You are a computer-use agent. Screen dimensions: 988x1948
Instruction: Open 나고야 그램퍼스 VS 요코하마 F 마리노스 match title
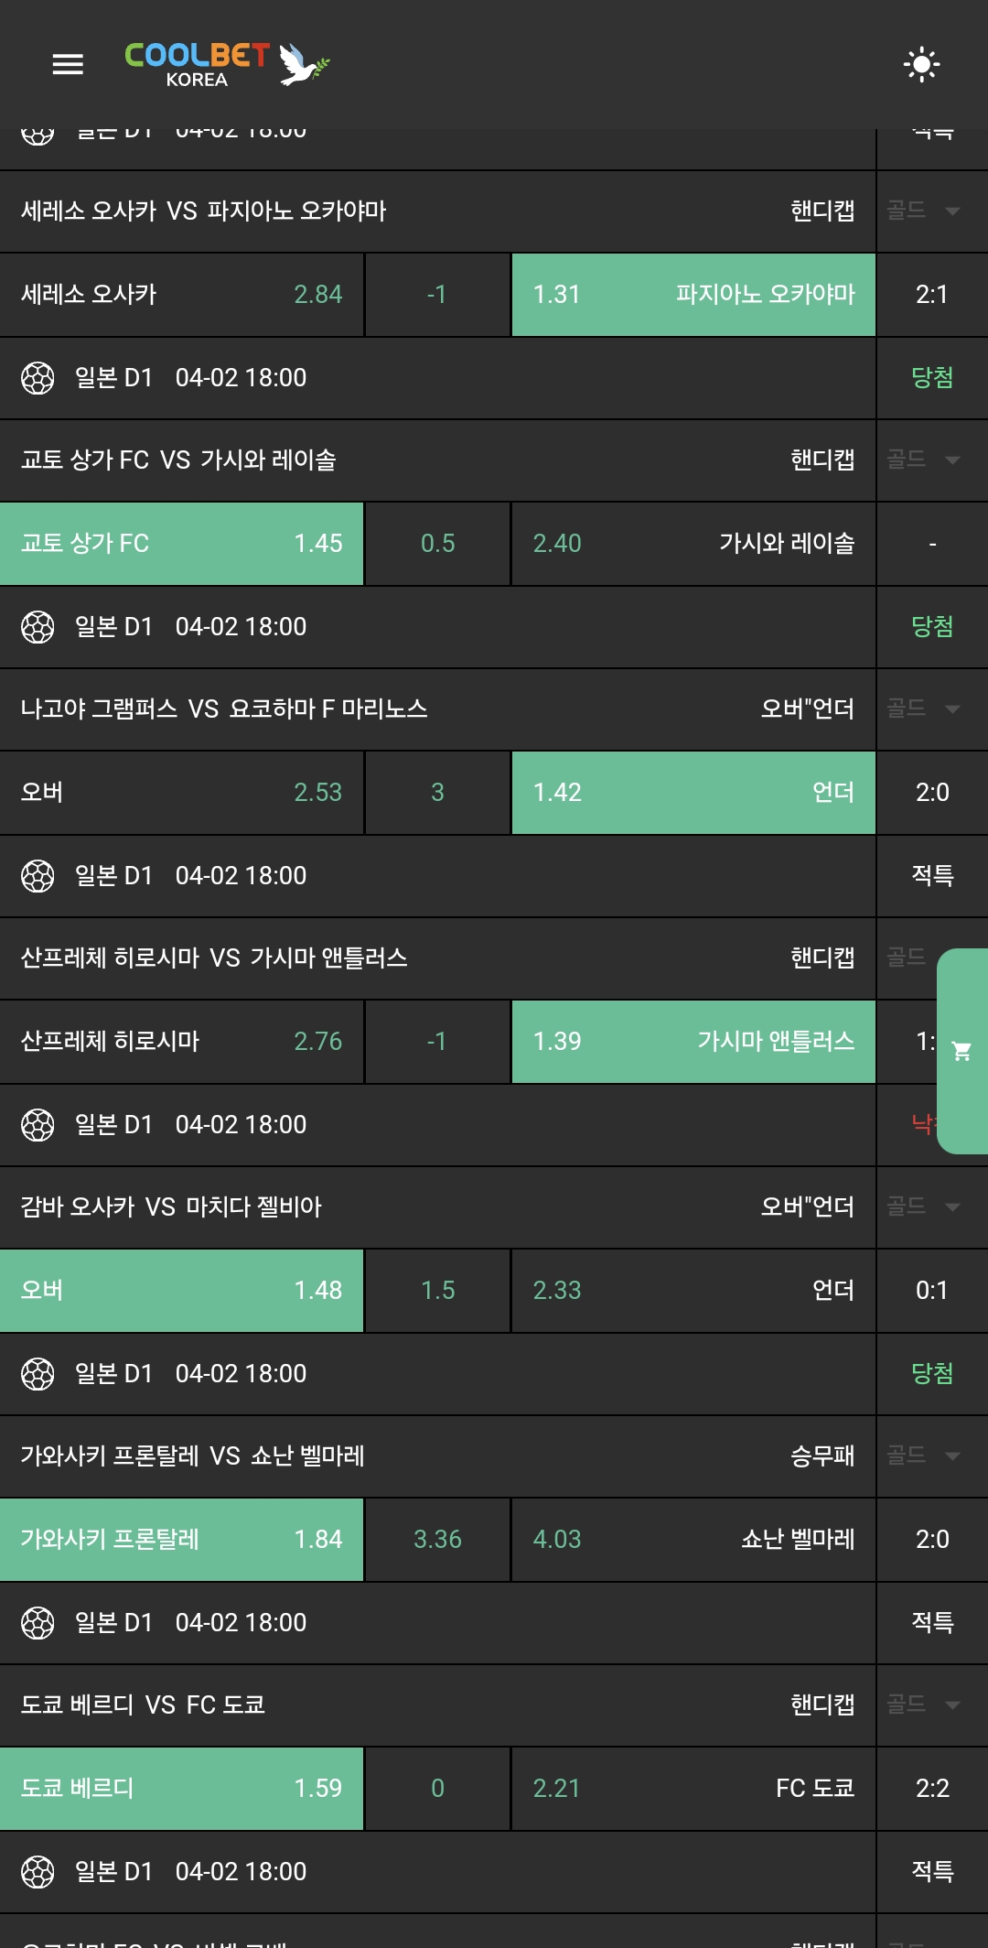coord(224,709)
